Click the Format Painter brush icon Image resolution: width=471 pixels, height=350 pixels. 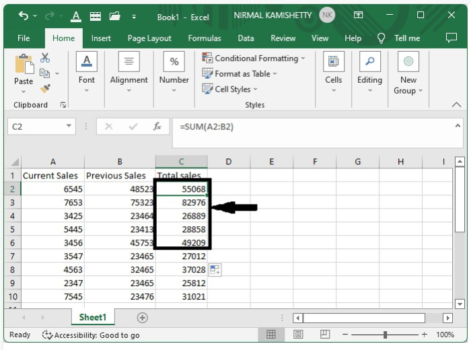(x=46, y=88)
